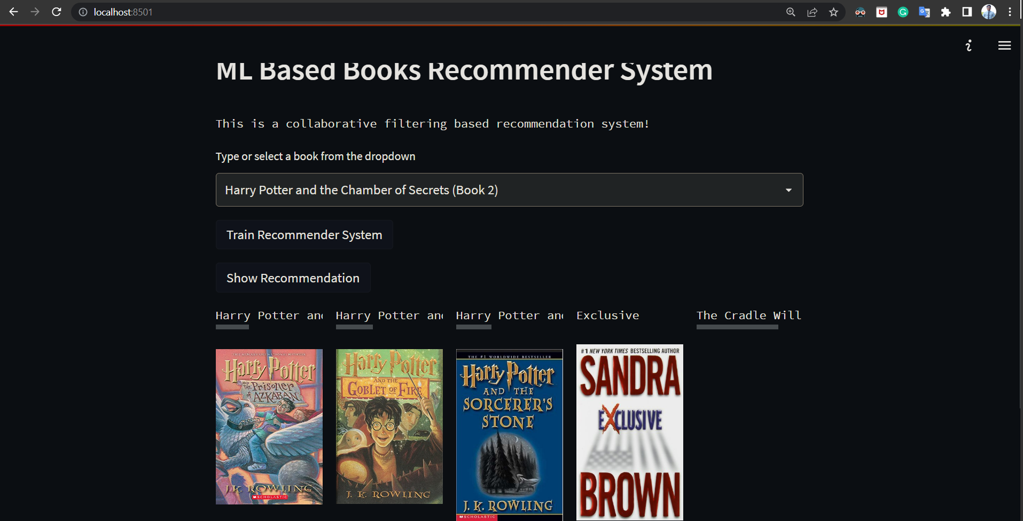The height and width of the screenshot is (521, 1023).
Task: Open the glasses-shaped incognito extension icon
Action: pyautogui.click(x=860, y=12)
